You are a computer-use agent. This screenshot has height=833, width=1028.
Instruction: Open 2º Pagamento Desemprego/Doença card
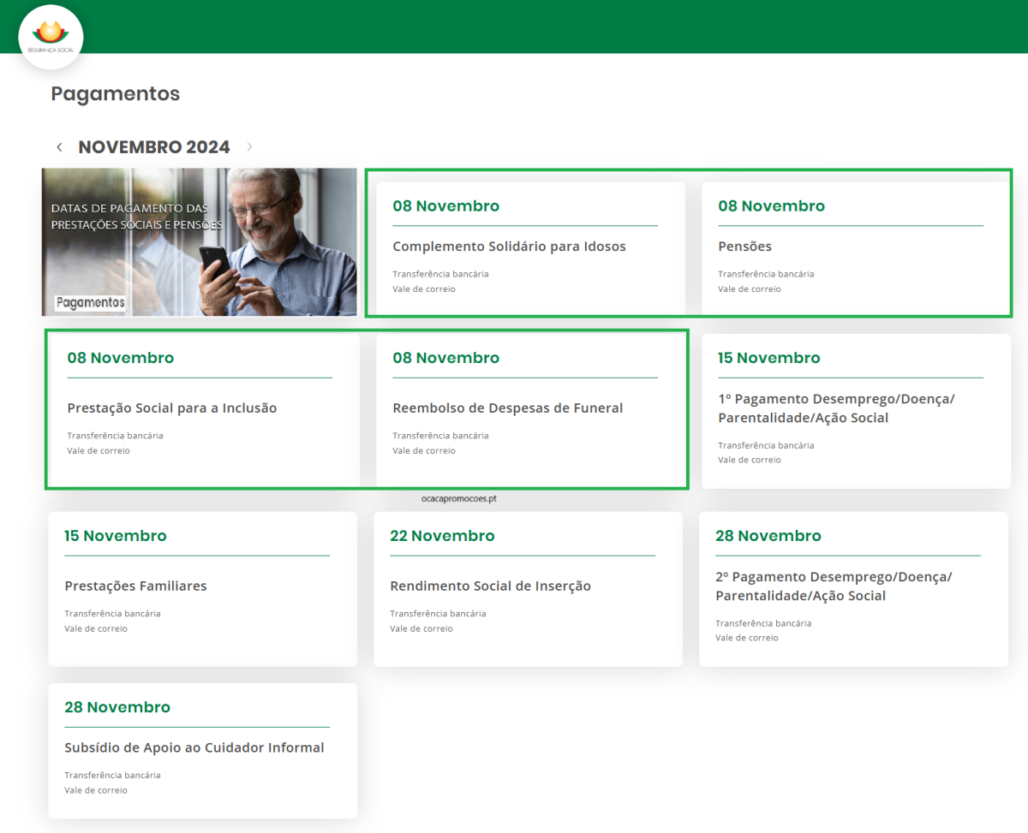point(853,589)
